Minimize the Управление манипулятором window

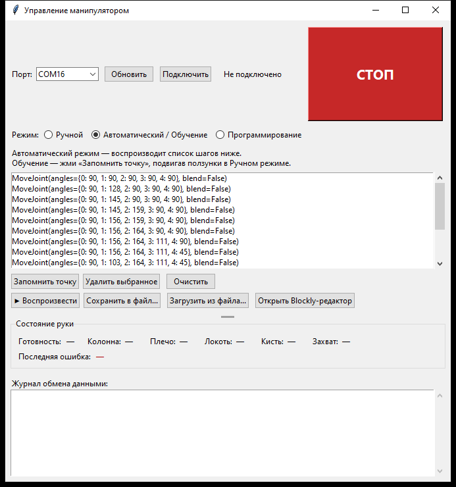point(376,11)
